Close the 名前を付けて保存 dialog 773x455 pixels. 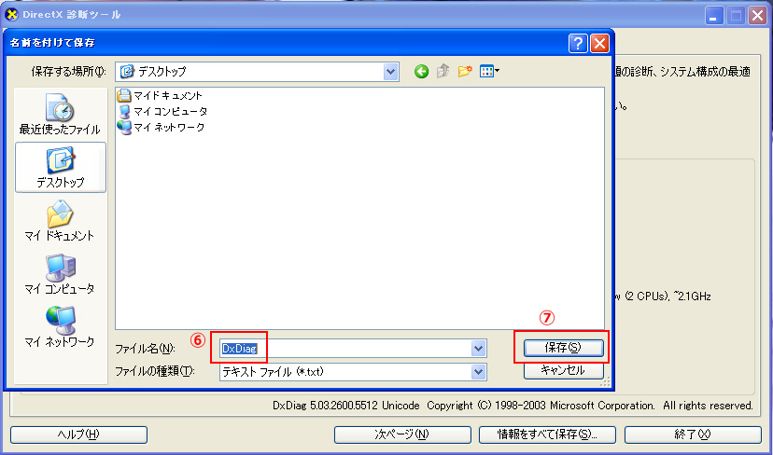click(x=599, y=43)
